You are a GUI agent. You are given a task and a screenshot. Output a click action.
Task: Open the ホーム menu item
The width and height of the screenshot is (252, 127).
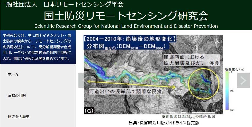(x=13, y=74)
